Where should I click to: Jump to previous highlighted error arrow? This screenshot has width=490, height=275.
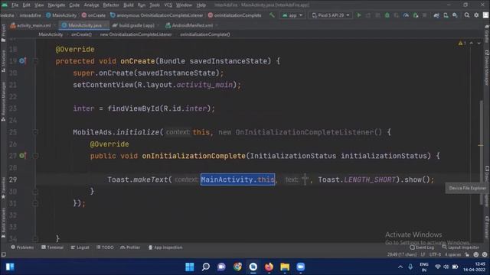472,43
